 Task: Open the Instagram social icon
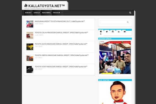[113, 32]
